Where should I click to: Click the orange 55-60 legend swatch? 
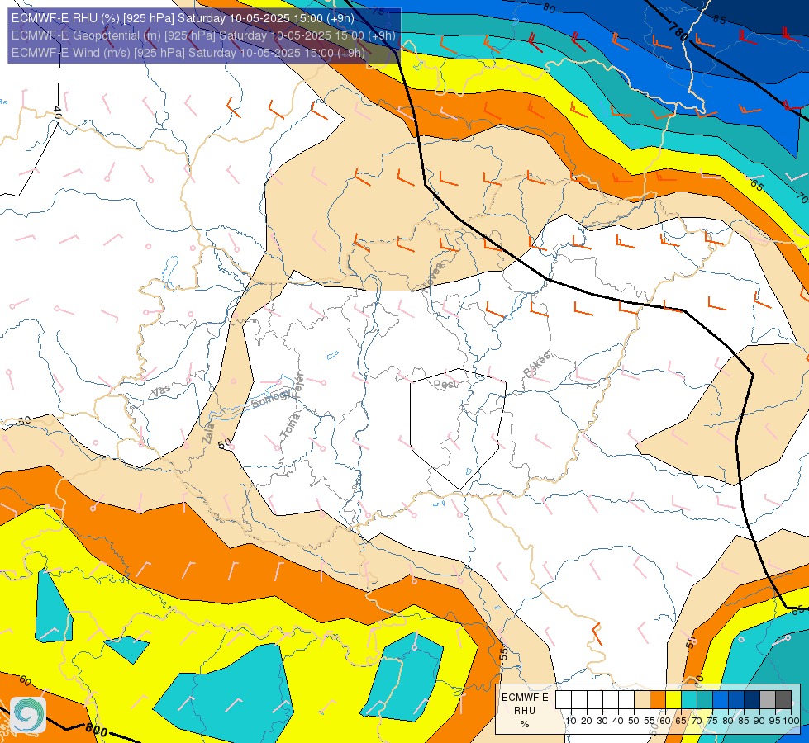(x=658, y=700)
